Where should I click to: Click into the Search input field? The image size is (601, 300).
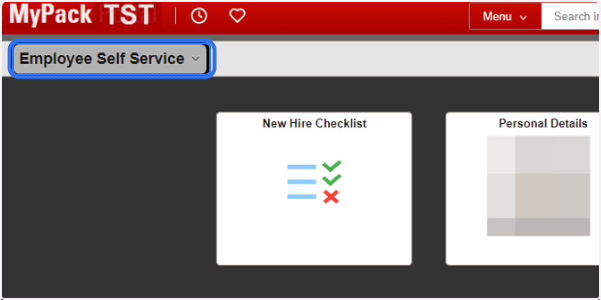(x=571, y=17)
